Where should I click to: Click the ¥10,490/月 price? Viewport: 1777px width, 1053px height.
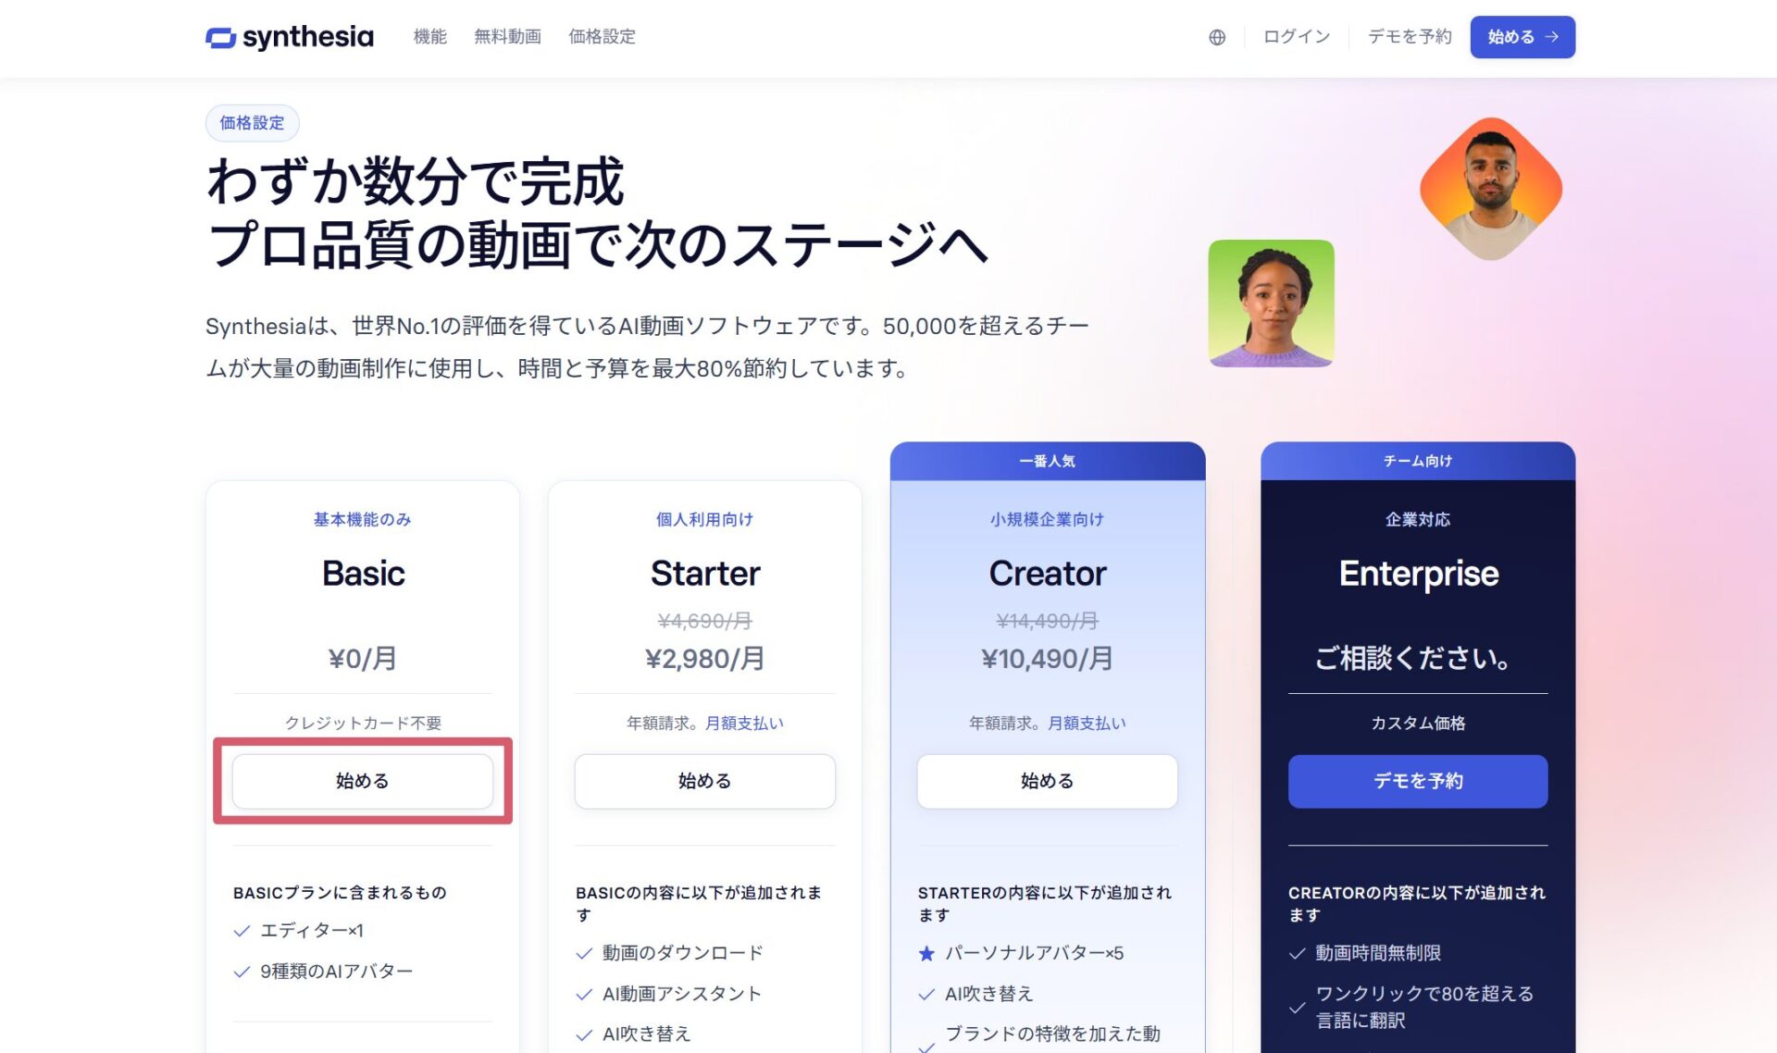click(x=1048, y=659)
